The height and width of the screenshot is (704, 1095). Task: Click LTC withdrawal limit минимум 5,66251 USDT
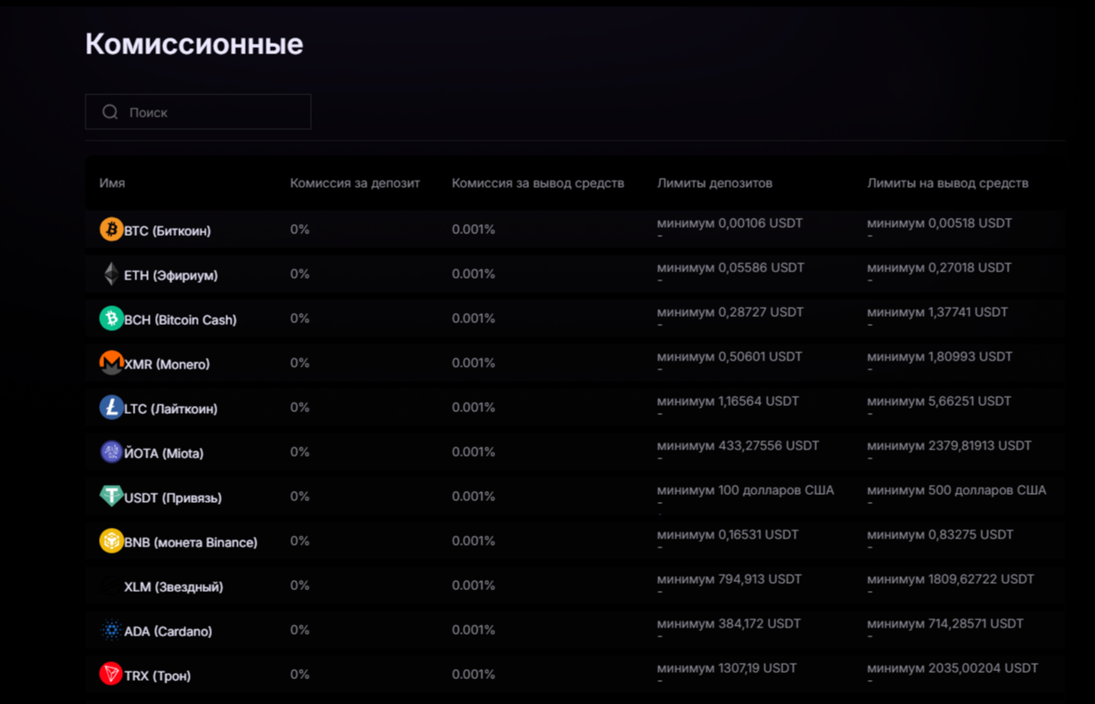940,401
